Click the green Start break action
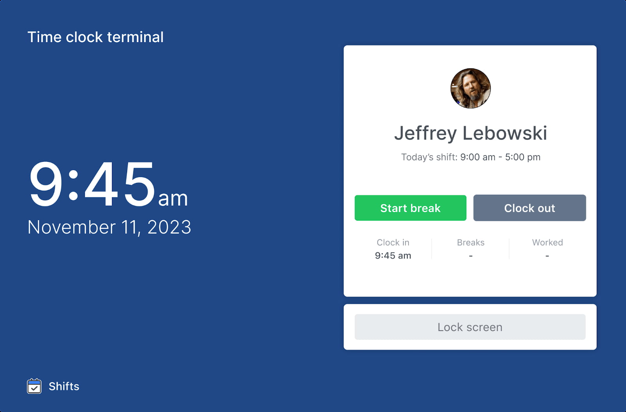 (x=410, y=208)
